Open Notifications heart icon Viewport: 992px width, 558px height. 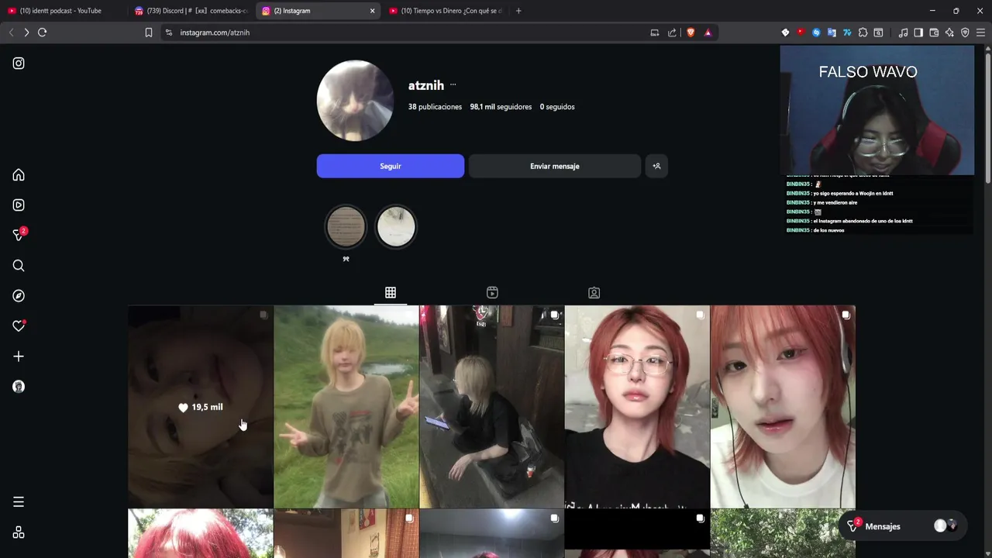(x=19, y=326)
